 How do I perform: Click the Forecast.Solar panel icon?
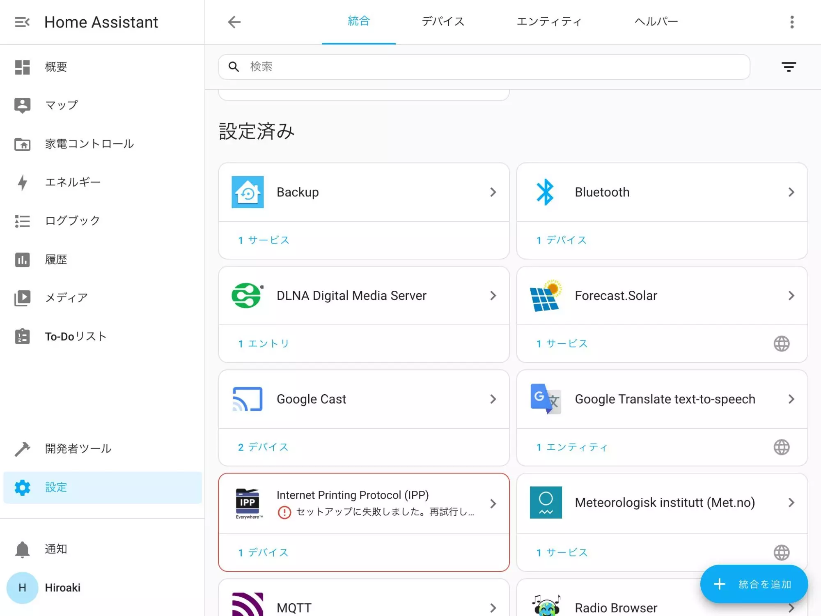point(546,296)
